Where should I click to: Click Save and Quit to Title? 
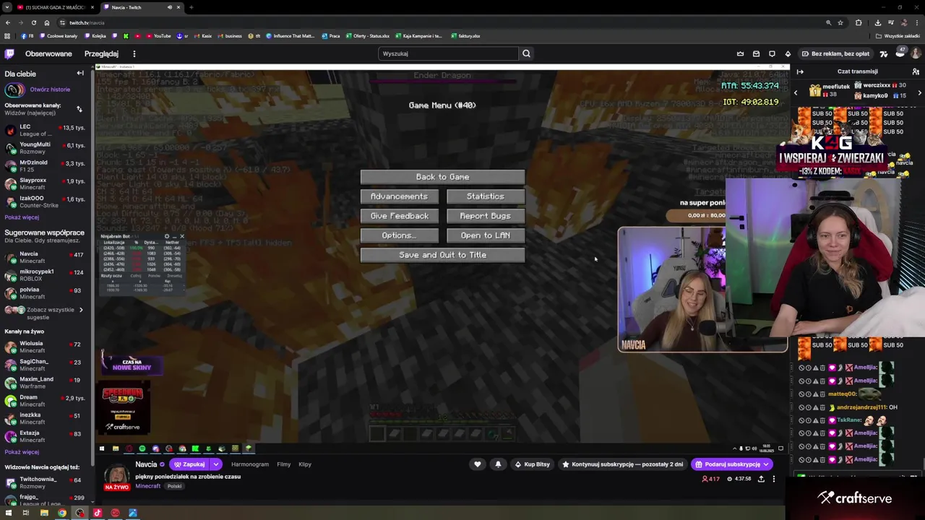[x=442, y=255]
